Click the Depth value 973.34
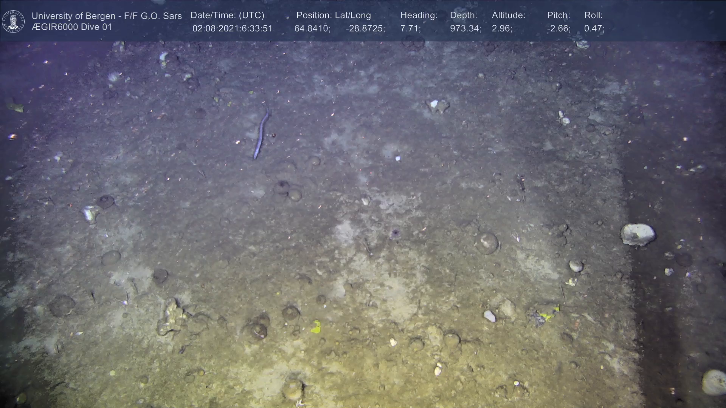Viewport: 726px width, 408px height. [x=465, y=29]
